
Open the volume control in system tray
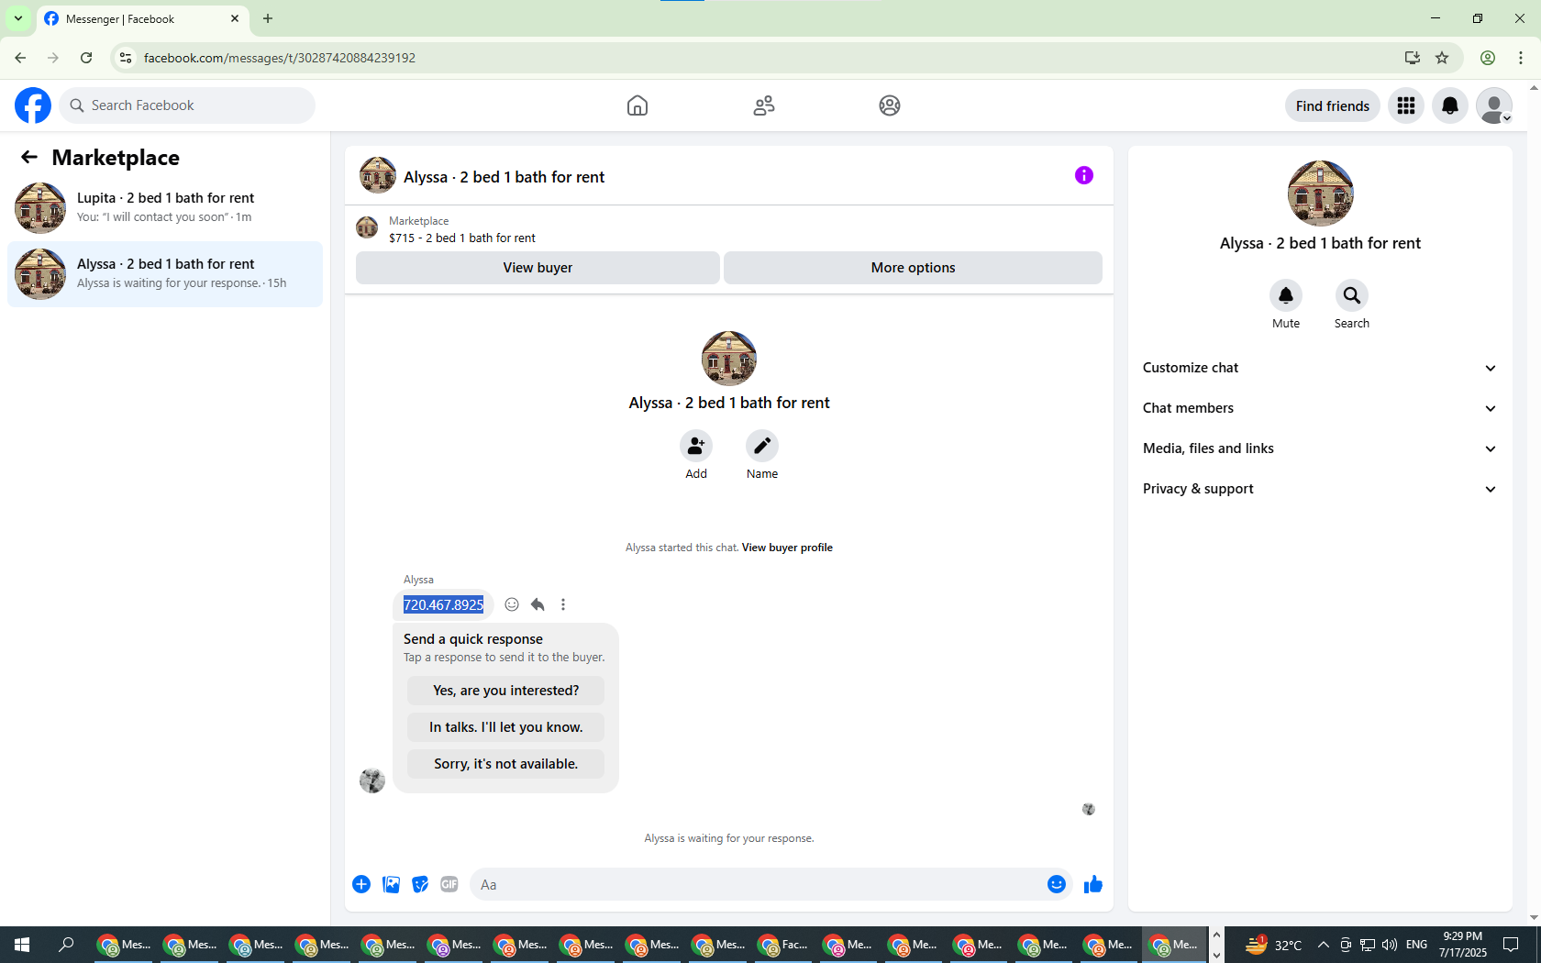[x=1390, y=945]
